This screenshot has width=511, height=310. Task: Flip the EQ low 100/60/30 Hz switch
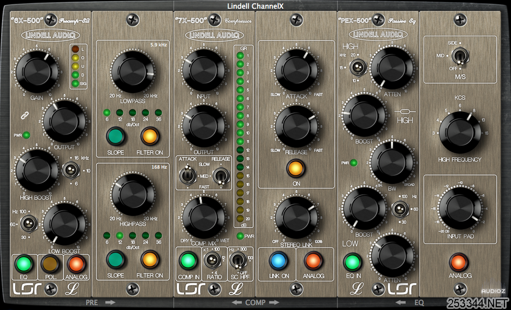(400, 209)
